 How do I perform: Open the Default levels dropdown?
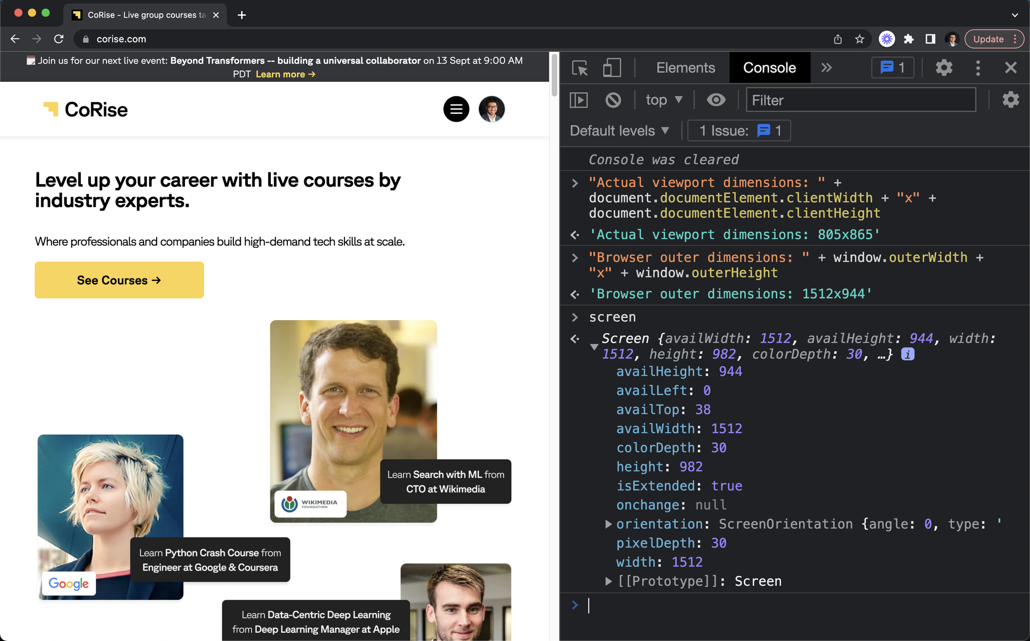pyautogui.click(x=620, y=131)
